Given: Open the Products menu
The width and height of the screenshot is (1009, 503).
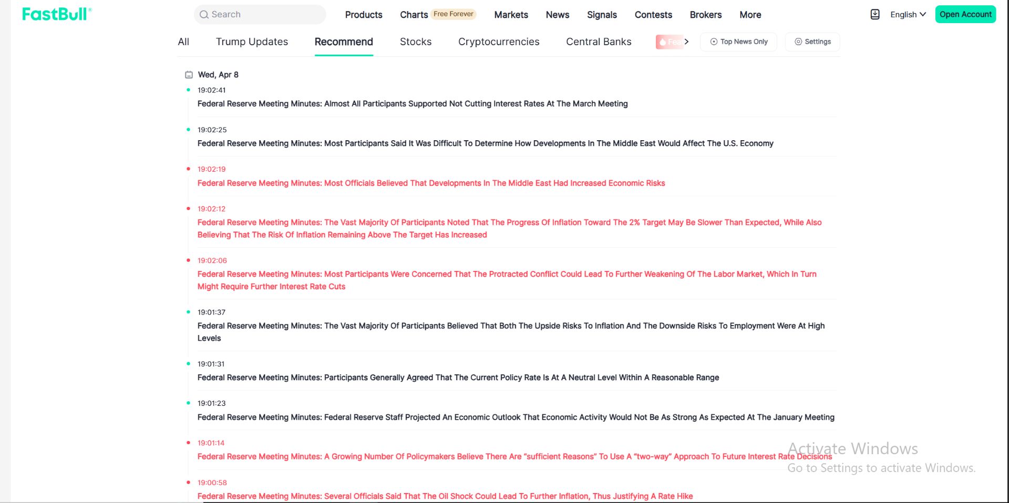Looking at the screenshot, I should coord(364,15).
